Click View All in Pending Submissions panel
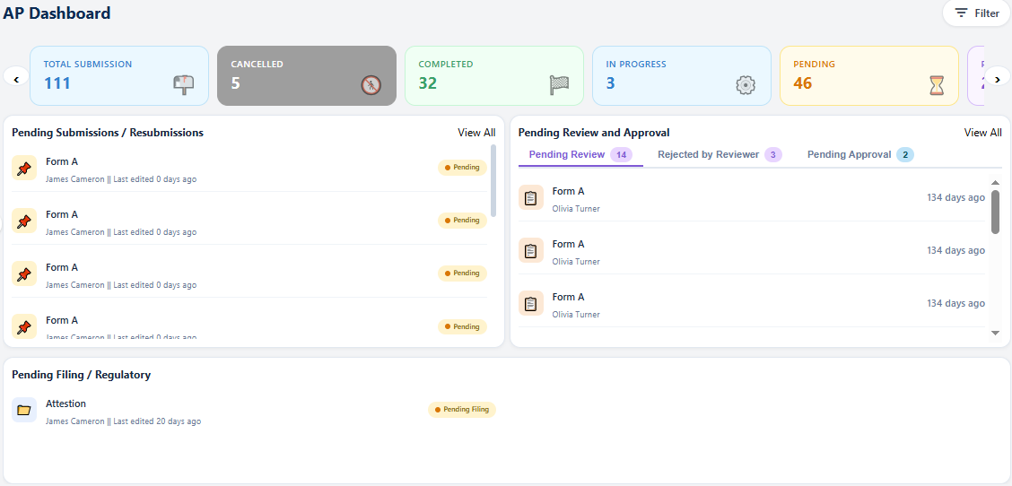This screenshot has width=1012, height=486. coord(476,133)
